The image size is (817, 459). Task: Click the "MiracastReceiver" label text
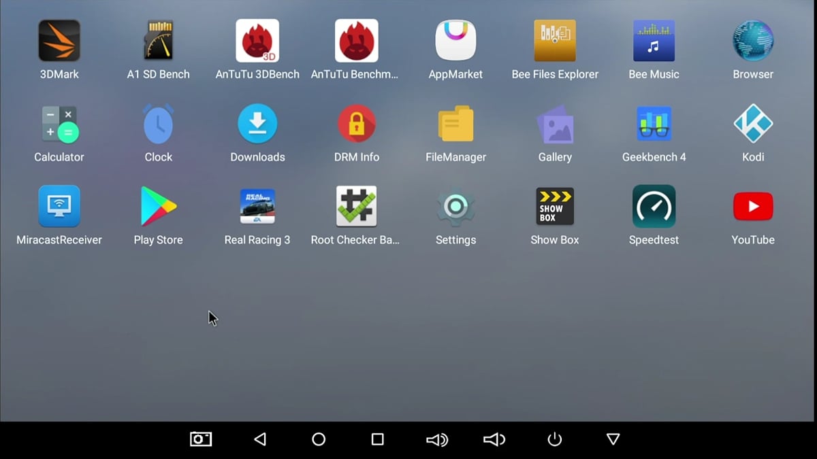[x=59, y=240]
